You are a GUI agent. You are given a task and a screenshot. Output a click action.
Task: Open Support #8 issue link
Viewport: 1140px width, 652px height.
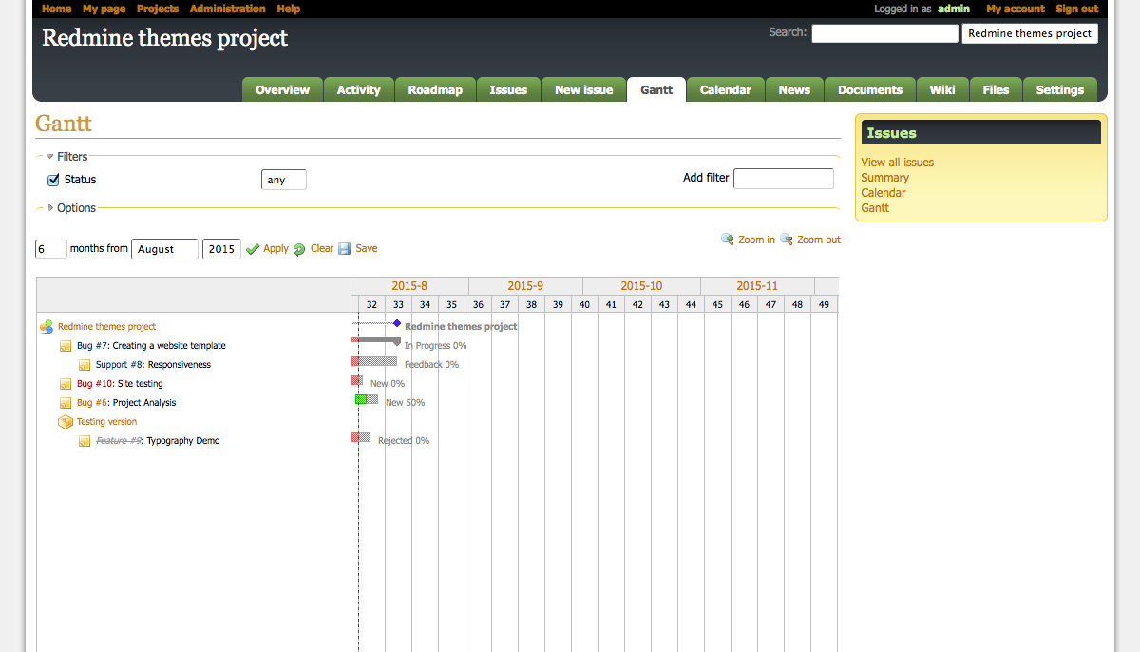[x=119, y=365]
